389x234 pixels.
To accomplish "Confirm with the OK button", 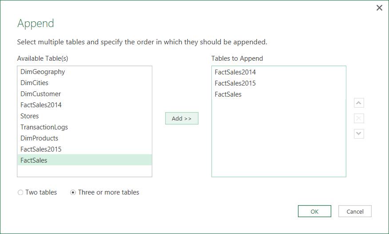I will [314, 211].
